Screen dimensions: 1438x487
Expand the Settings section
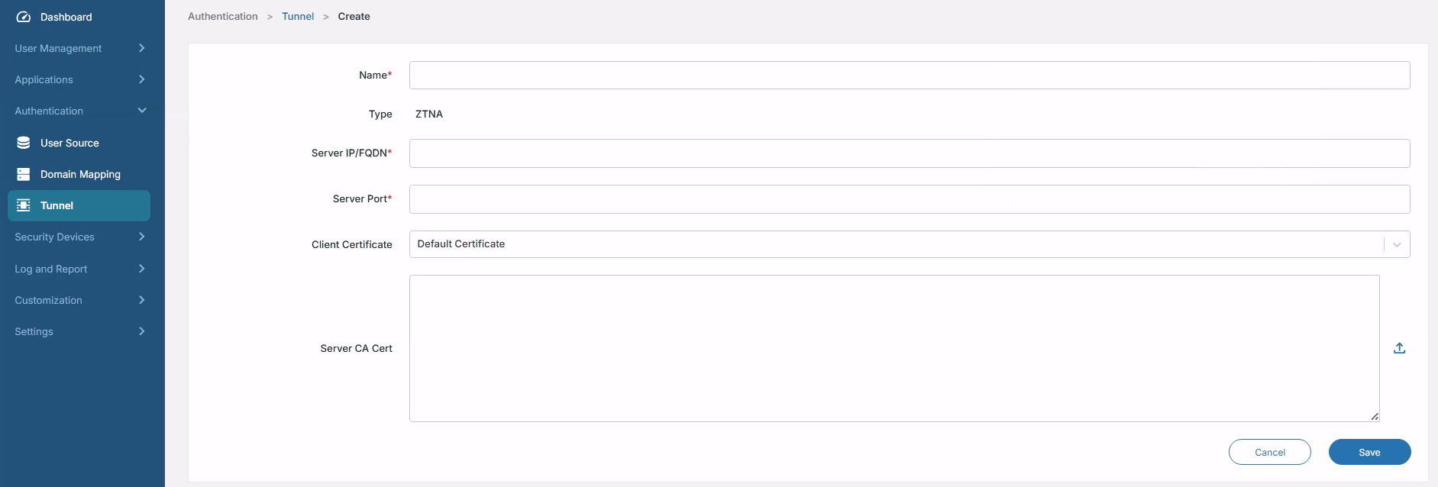141,331
